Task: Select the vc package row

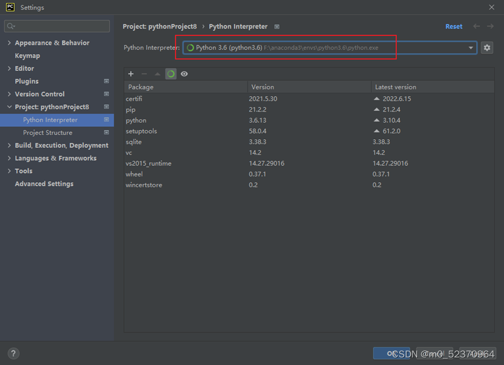Action: (309, 153)
